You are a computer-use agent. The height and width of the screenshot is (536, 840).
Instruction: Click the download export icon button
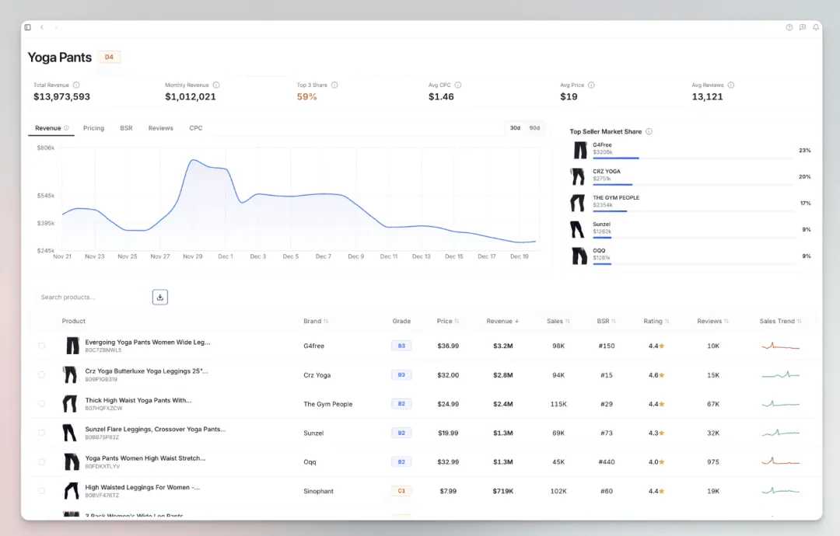pyautogui.click(x=159, y=297)
